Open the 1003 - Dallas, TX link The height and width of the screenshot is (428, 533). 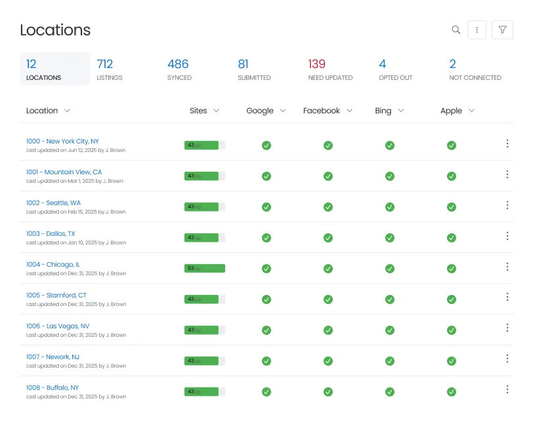(x=51, y=233)
